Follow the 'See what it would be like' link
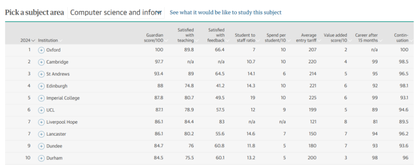The height and width of the screenshot is (165, 414). pyautogui.click(x=225, y=13)
